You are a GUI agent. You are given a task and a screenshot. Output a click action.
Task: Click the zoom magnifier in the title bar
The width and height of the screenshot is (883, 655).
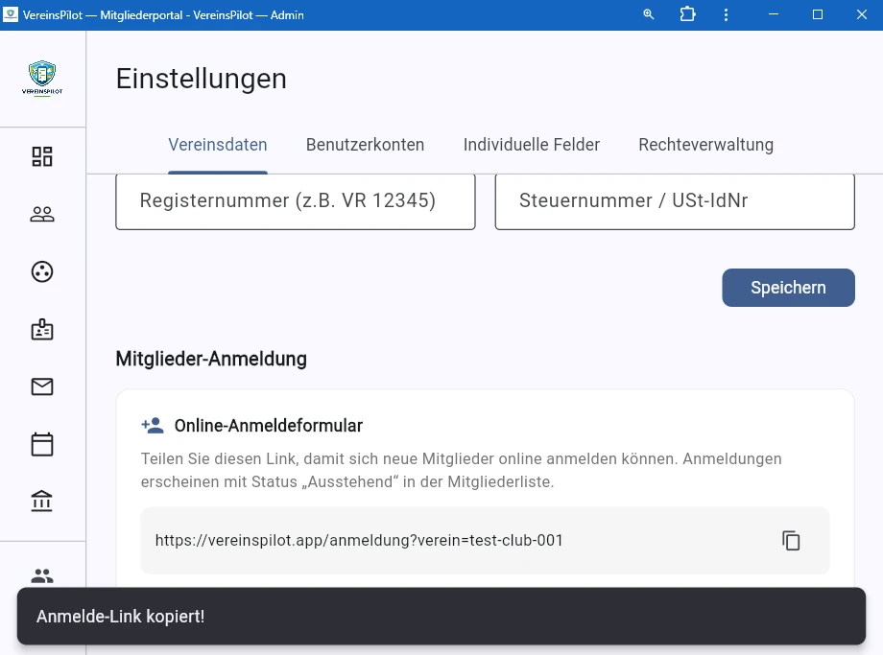648,14
